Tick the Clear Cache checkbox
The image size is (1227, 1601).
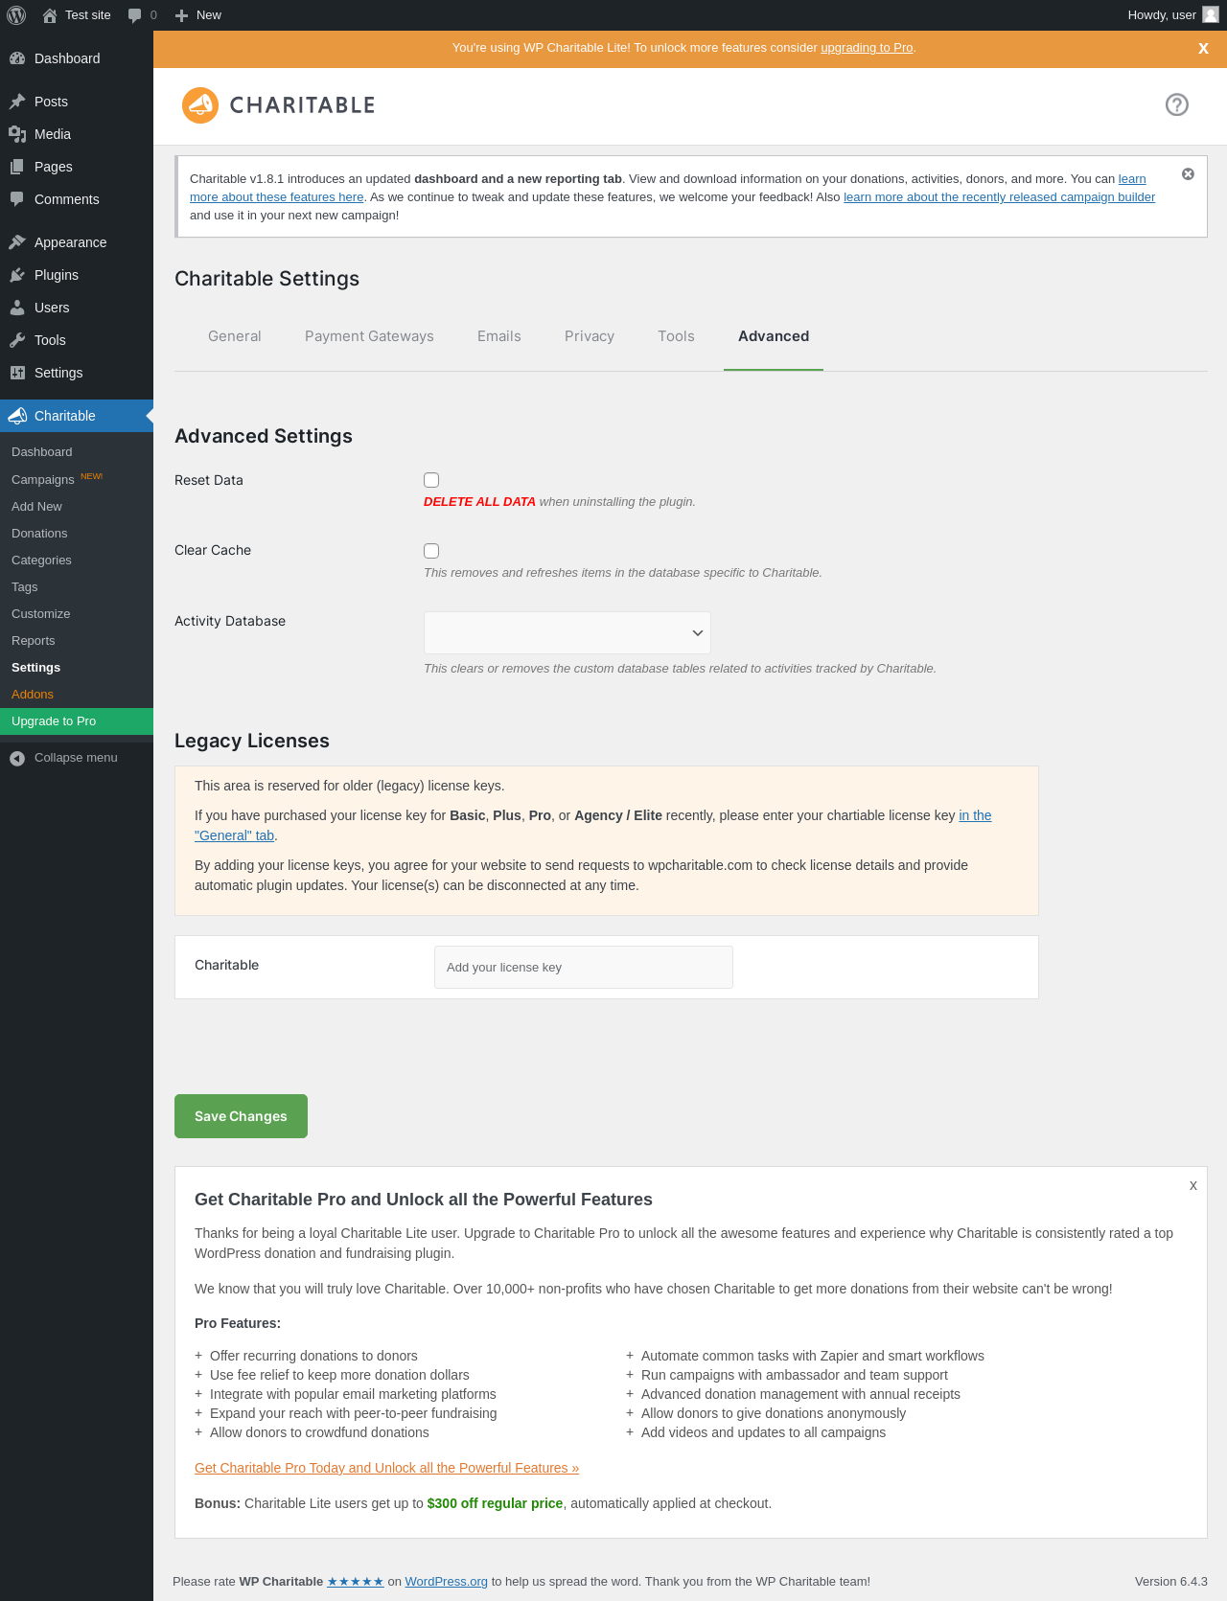tap(431, 551)
